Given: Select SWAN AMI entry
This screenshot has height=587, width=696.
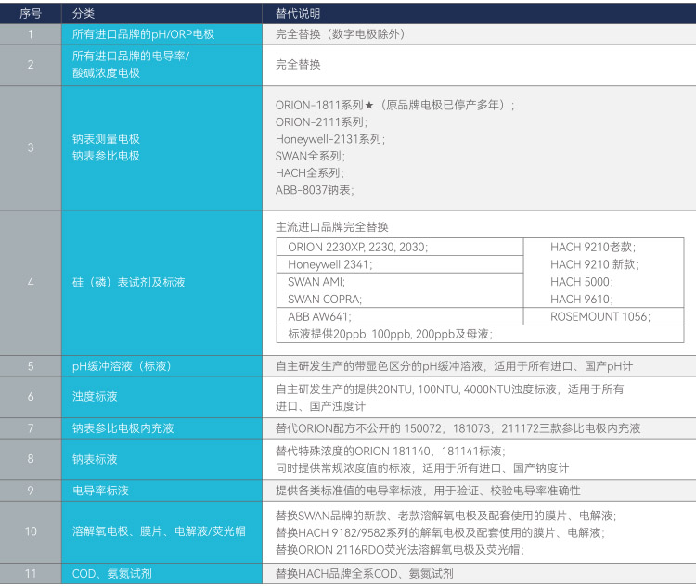Looking at the screenshot, I should (316, 282).
